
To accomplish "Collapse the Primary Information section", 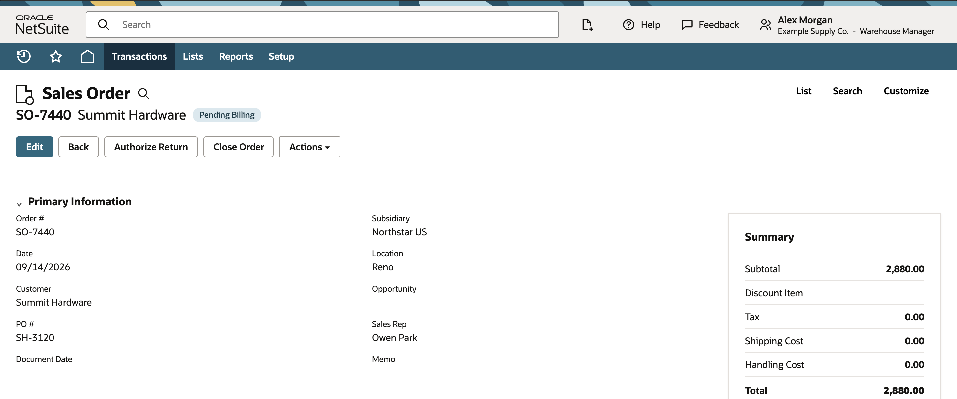I will tap(19, 204).
